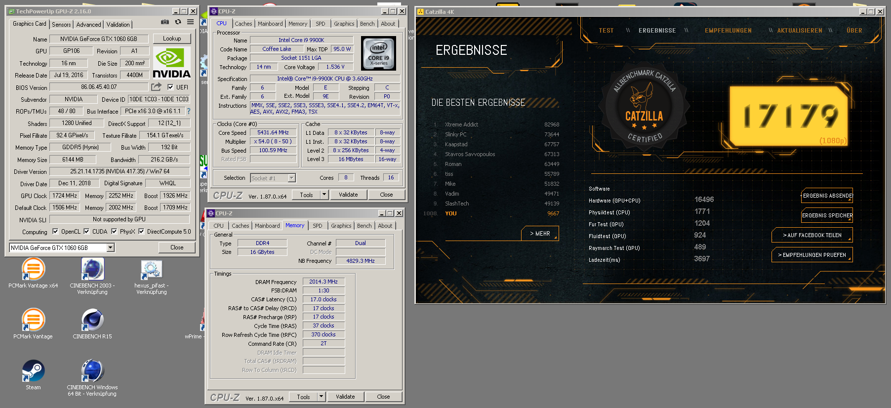Toggle the OpenCL checkbox
The image size is (891, 408).
pyautogui.click(x=55, y=231)
